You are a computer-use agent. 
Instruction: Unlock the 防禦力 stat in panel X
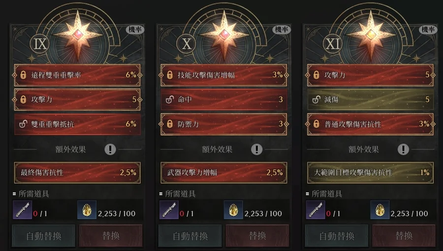click(x=169, y=124)
